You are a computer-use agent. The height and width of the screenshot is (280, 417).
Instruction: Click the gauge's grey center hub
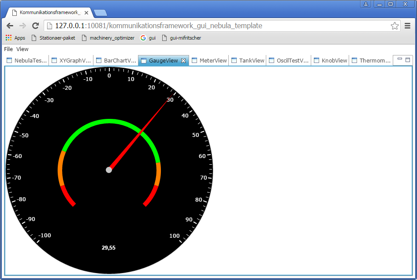pyautogui.click(x=109, y=170)
